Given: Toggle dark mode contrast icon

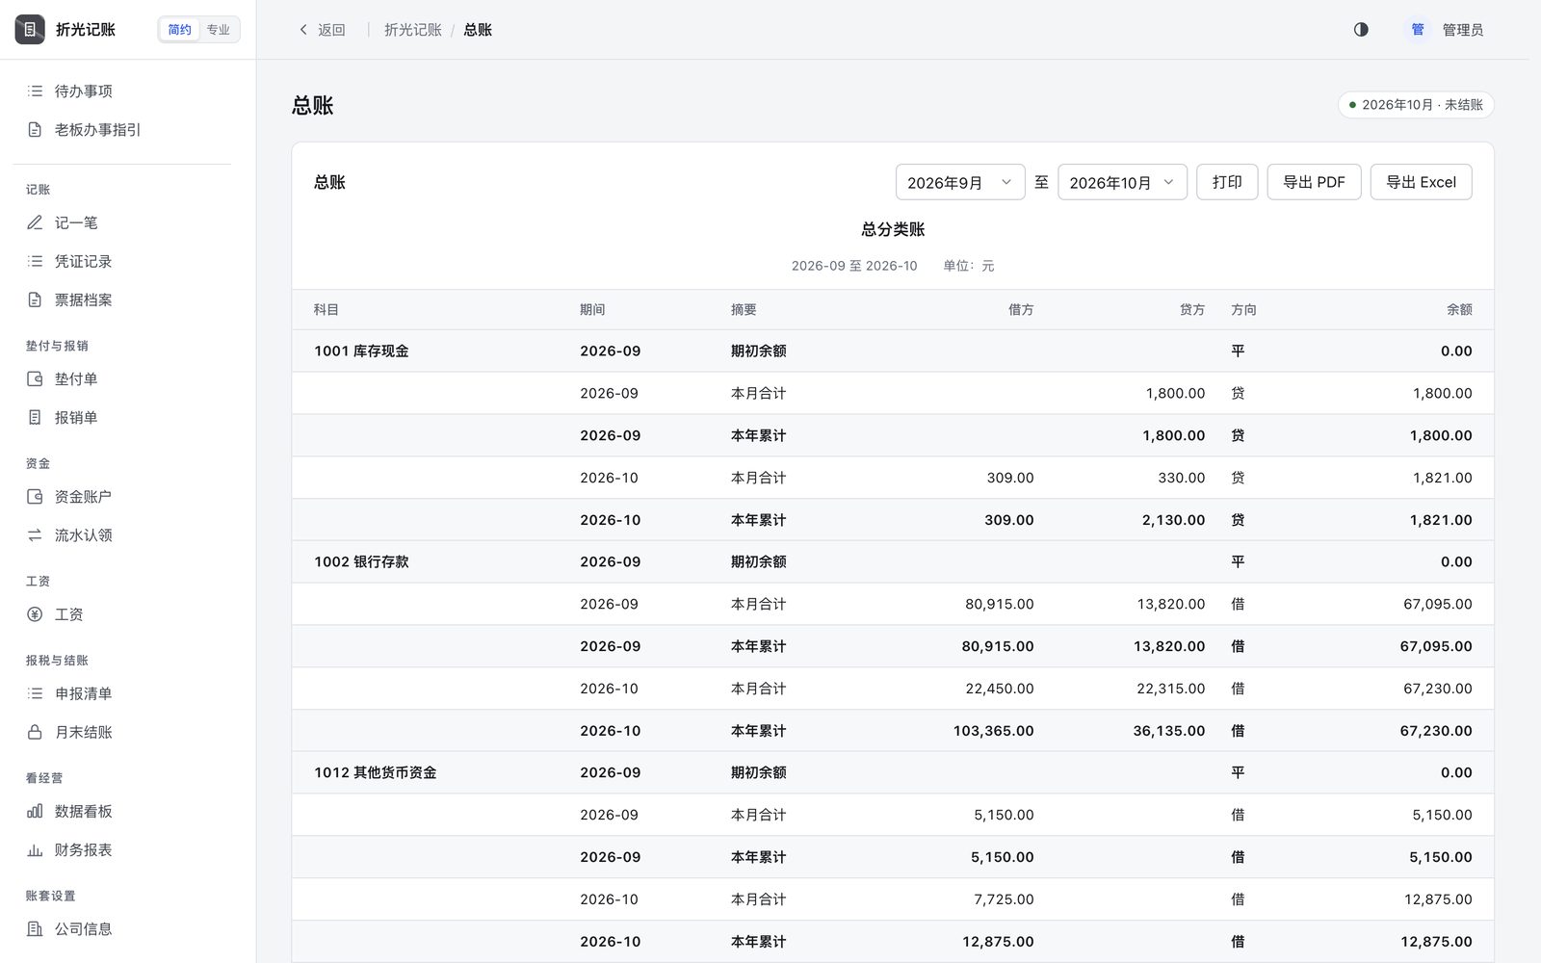Looking at the screenshot, I should click(1361, 30).
